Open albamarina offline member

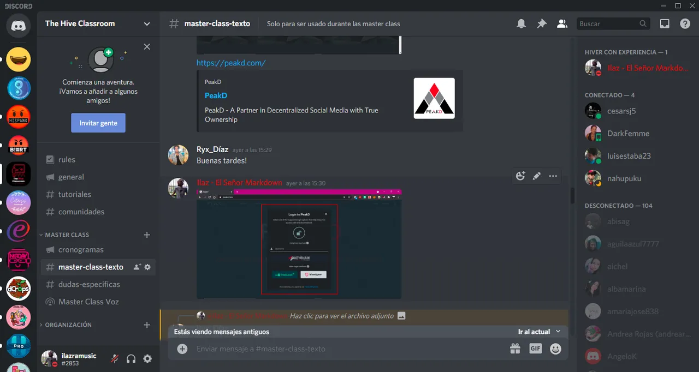[638, 289]
